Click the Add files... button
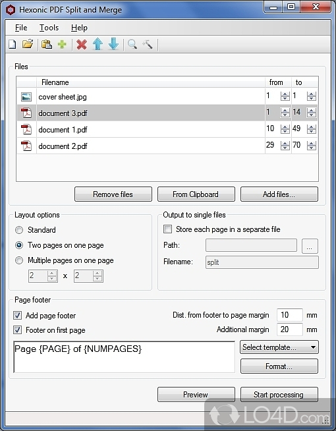The height and width of the screenshot is (431, 336). click(279, 194)
